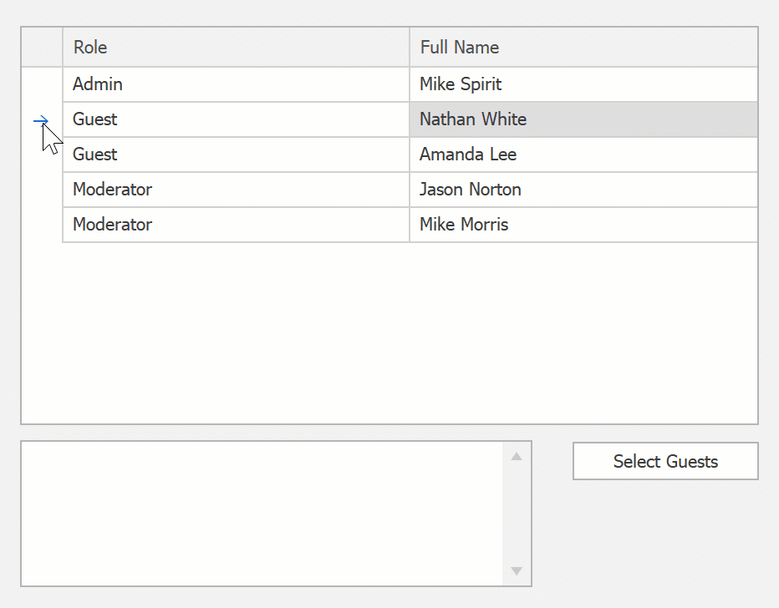Click the row indicator for Mike Morris row
This screenshot has width=779, height=608.
[42, 225]
